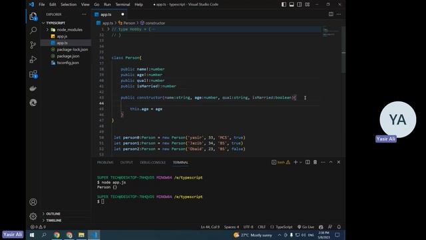The width and height of the screenshot is (426, 240).
Task: Open the notifications bell in status bar
Action: (339, 227)
